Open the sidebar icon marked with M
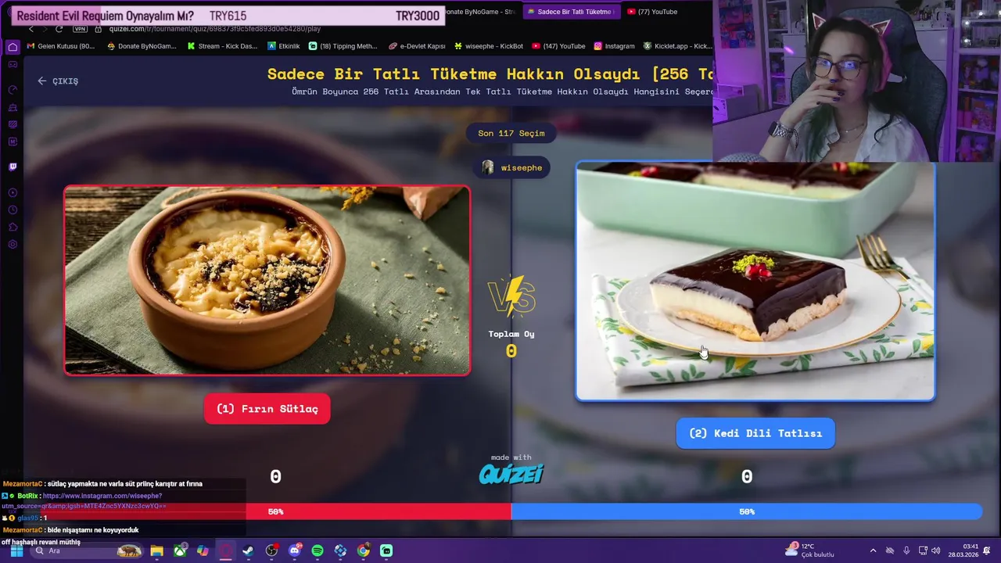1001x563 pixels. click(x=13, y=142)
